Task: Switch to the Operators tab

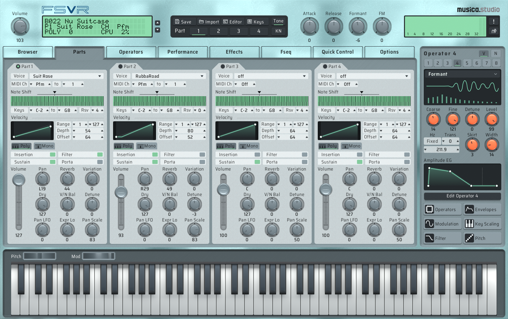Action: point(131,52)
